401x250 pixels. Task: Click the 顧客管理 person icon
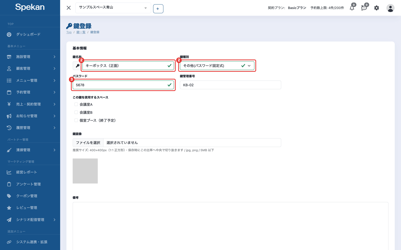(x=9, y=68)
